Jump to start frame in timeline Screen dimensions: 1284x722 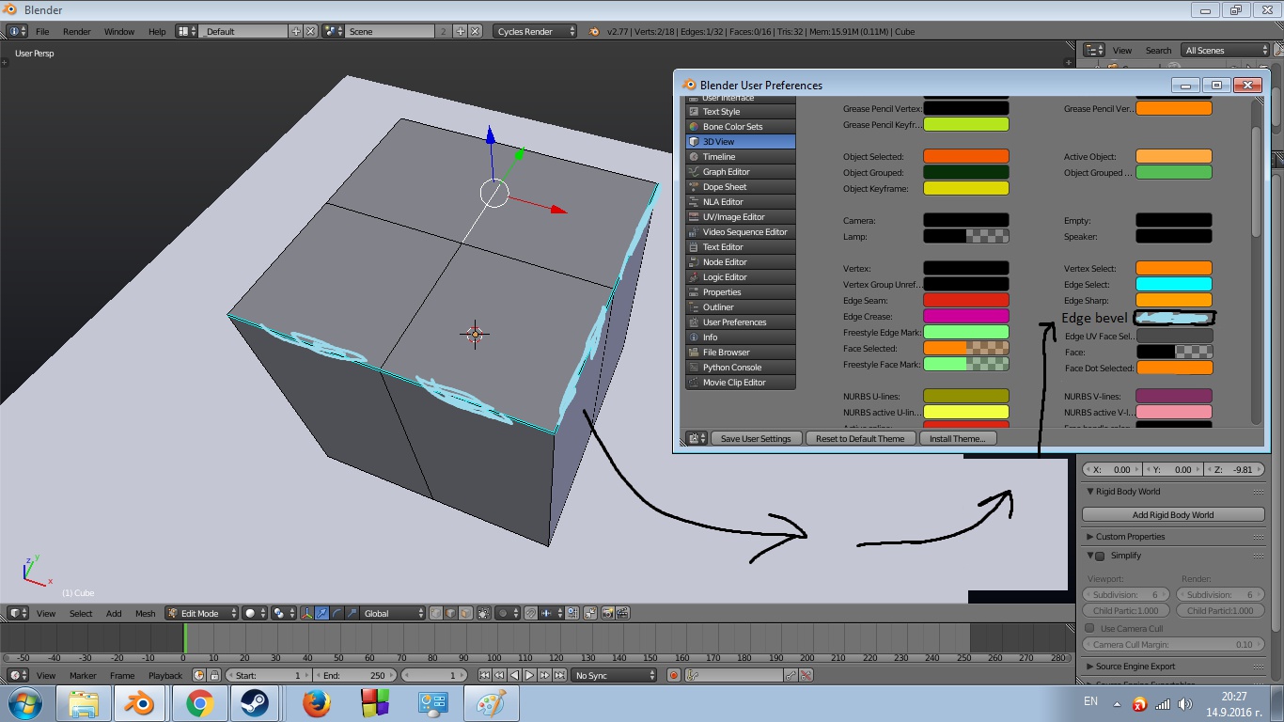484,675
